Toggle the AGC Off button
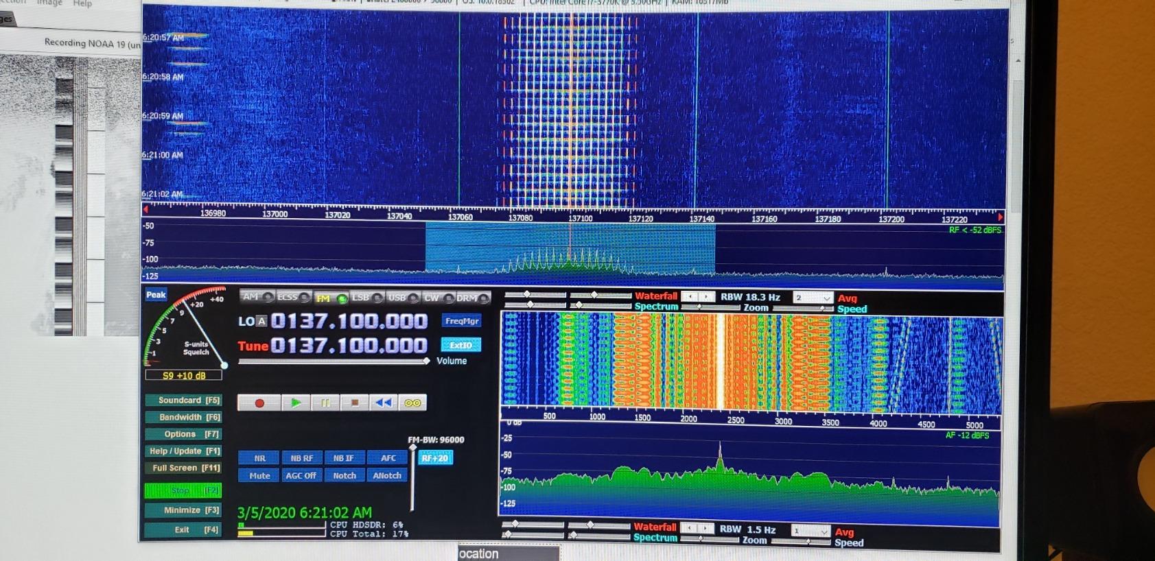The height and width of the screenshot is (561, 1155). [x=301, y=475]
